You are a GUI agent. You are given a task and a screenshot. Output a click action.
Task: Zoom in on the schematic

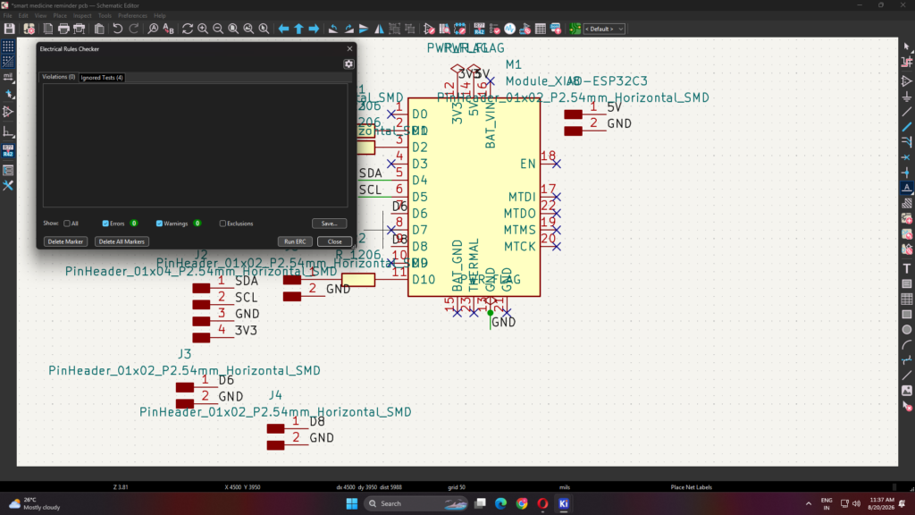pyautogui.click(x=203, y=29)
